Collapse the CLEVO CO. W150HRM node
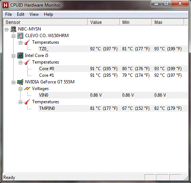Viewport: 191px width, 183px height. point(13,36)
